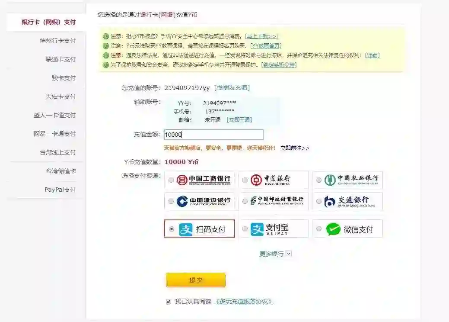This screenshot has width=449, height=322.
Task: Select the 支付宝 radio button
Action: point(245,229)
